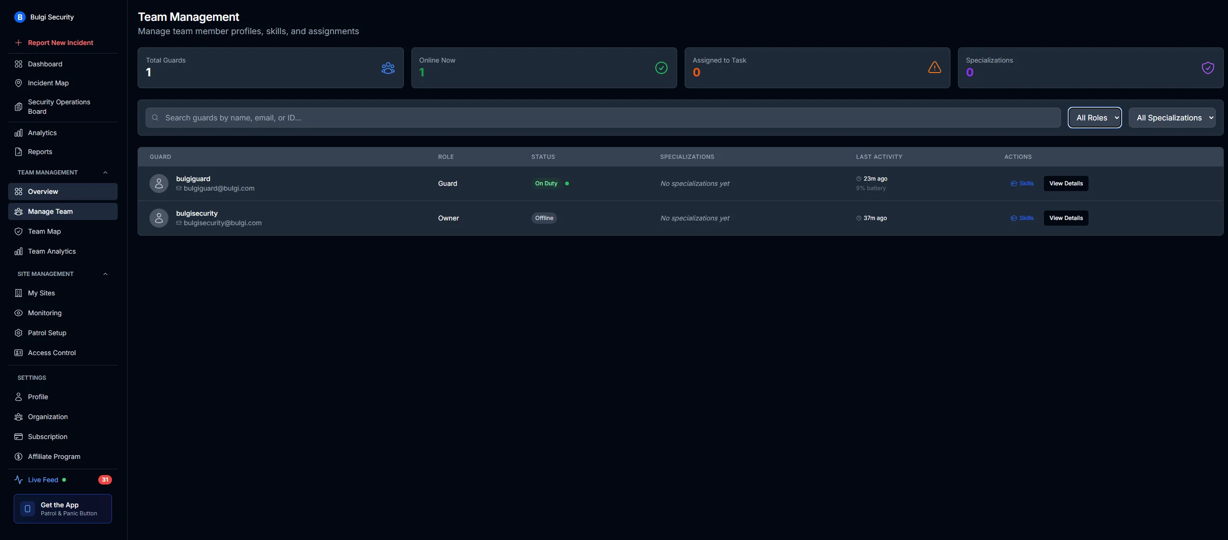View Details for bulgisecurity
1228x540 pixels.
(x=1065, y=218)
